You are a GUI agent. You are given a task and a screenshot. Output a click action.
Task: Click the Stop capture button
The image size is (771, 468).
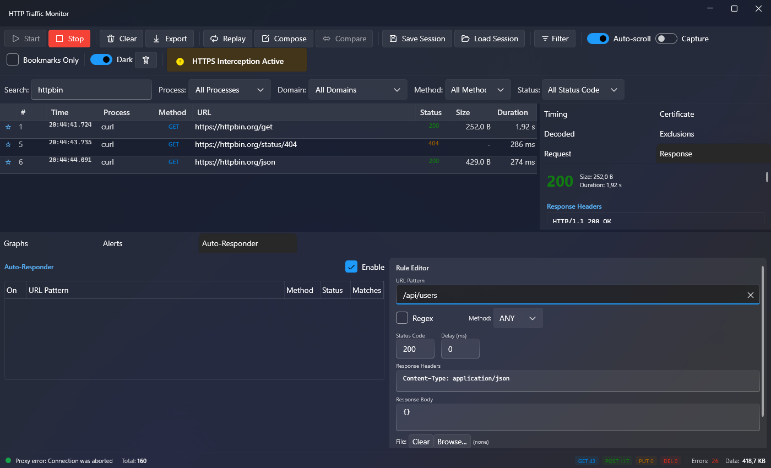[69, 39]
